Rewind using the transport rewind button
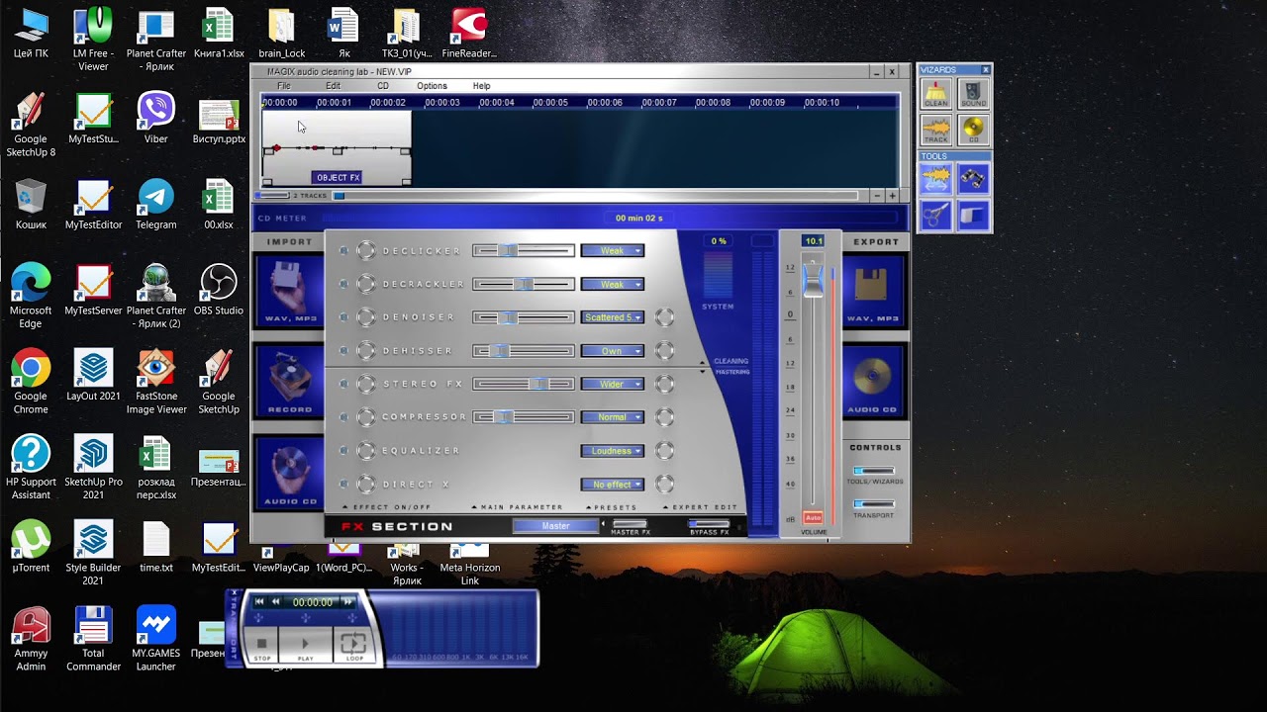 coord(276,601)
